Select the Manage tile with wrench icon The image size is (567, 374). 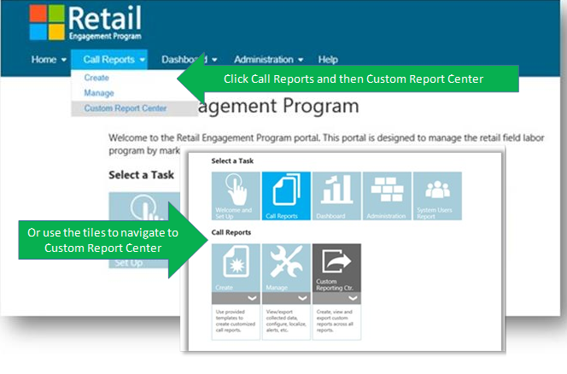pyautogui.click(x=286, y=269)
